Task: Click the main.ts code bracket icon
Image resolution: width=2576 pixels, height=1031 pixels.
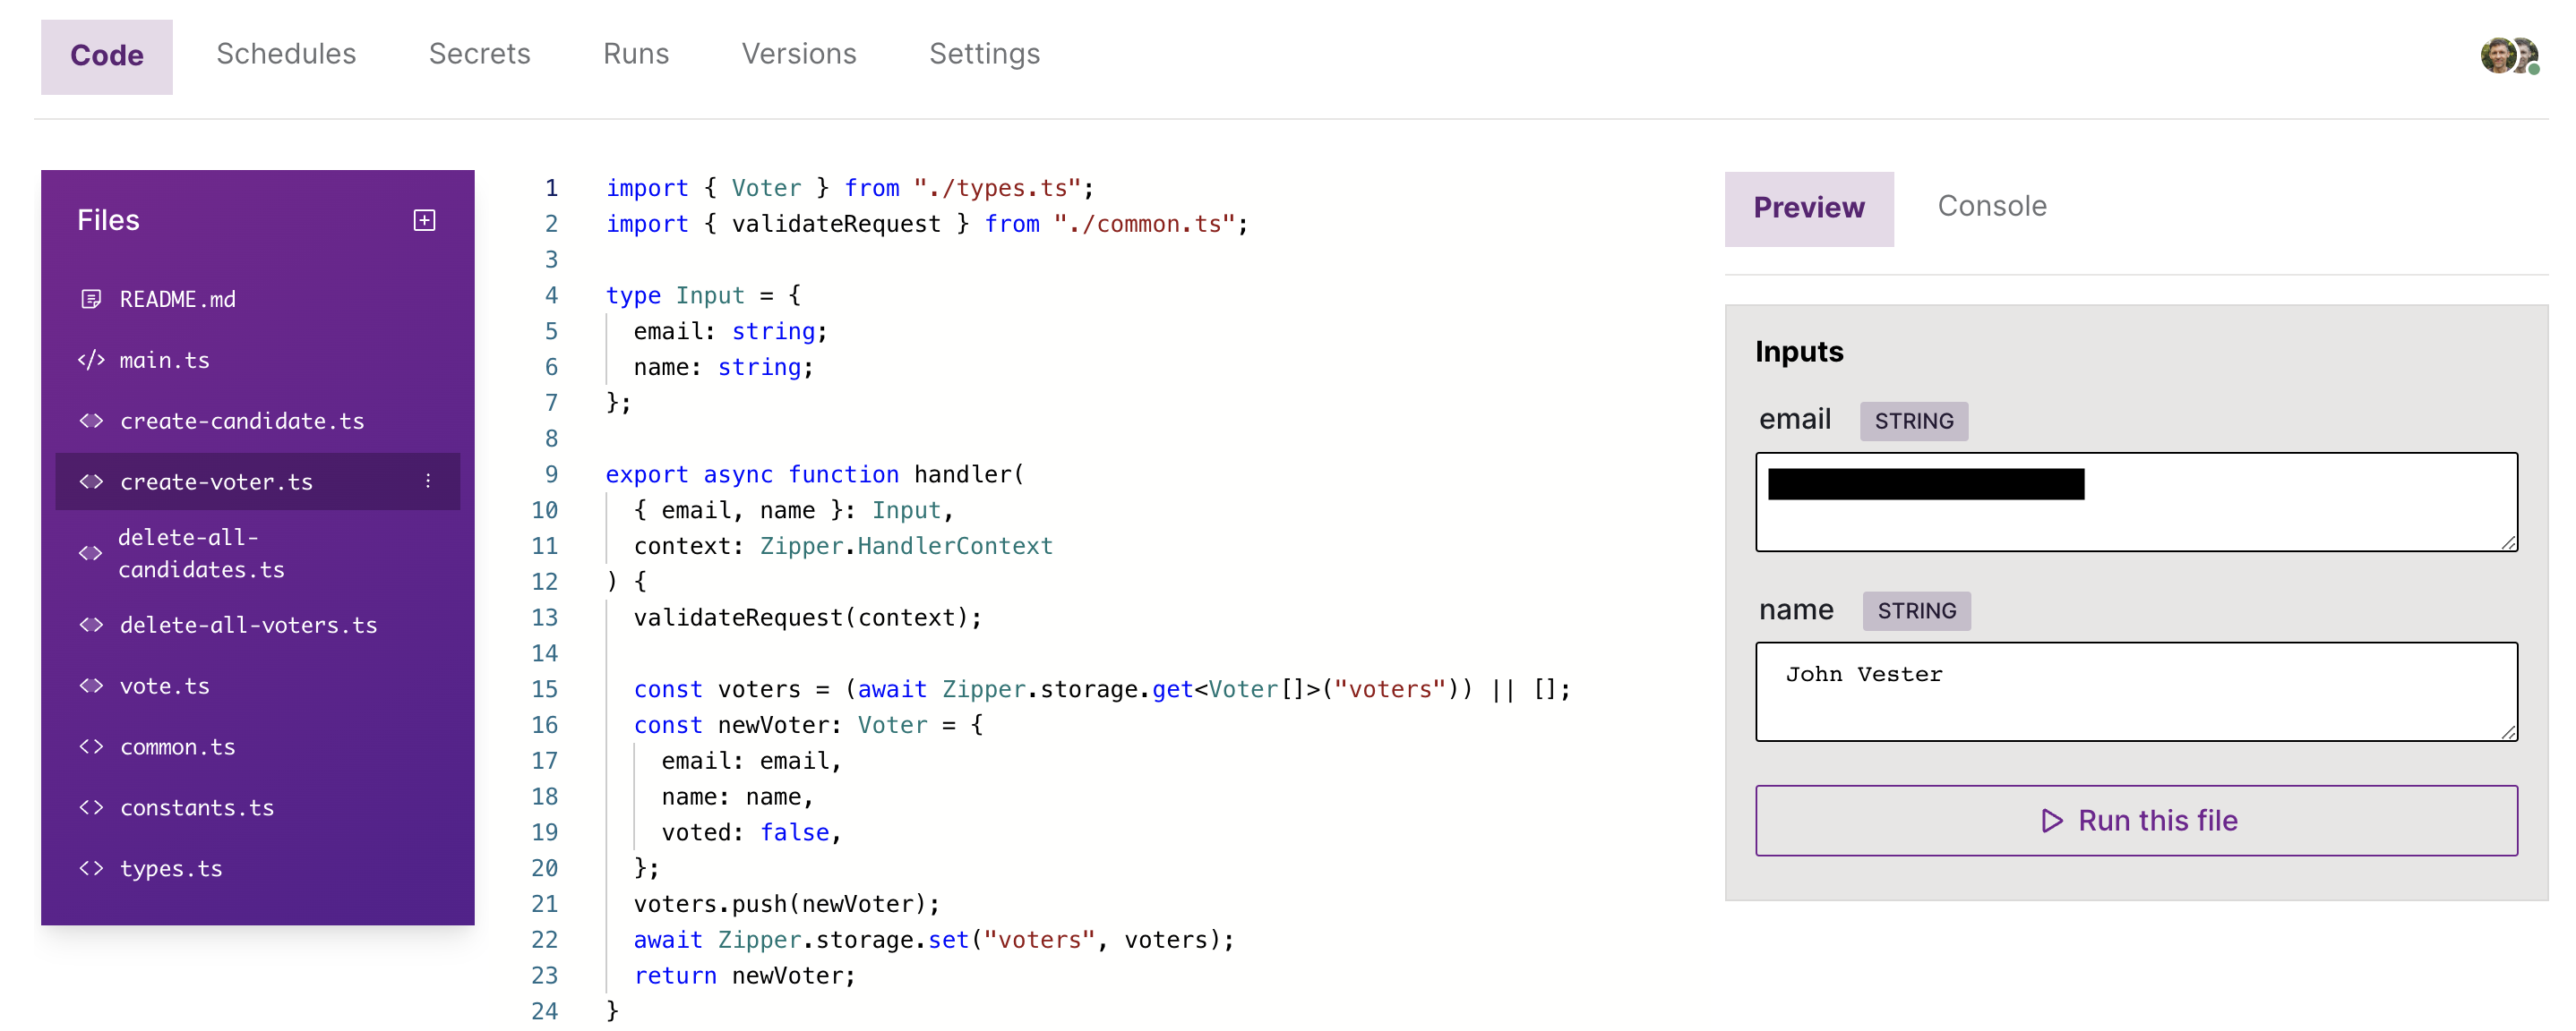Action: point(91,360)
